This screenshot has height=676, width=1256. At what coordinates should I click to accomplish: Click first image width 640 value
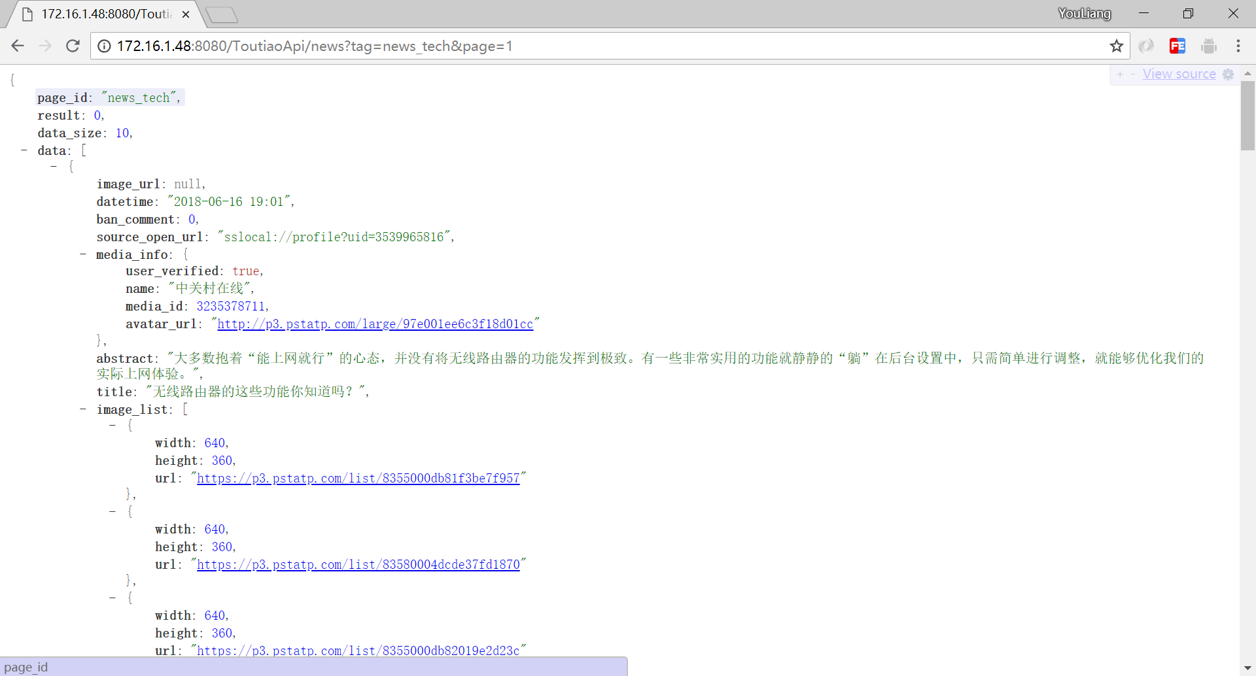coord(215,443)
